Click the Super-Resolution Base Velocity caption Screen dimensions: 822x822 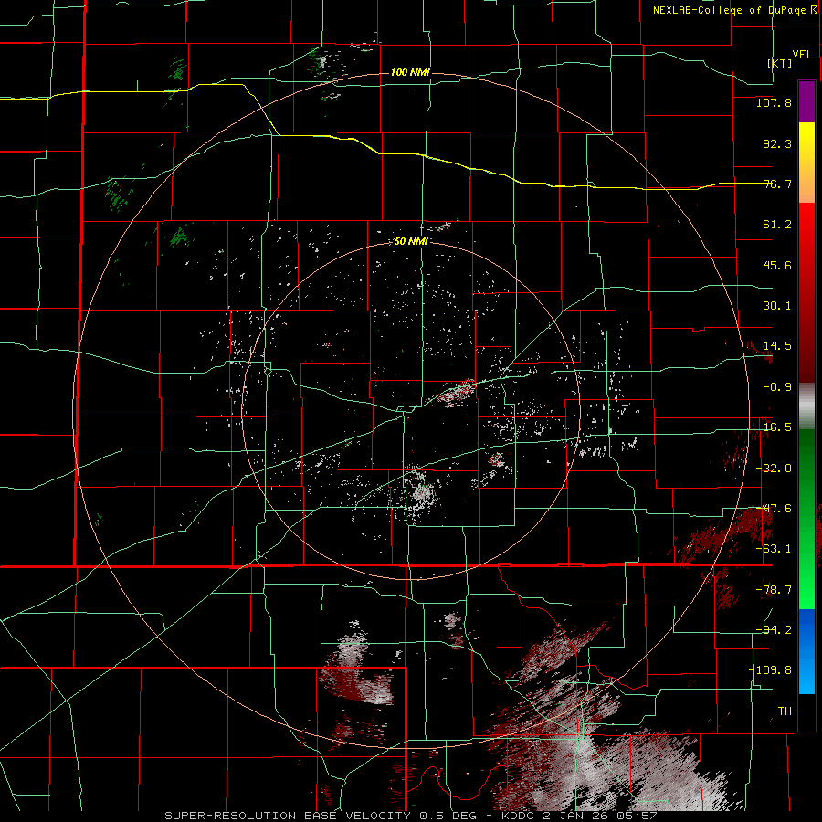click(411, 816)
